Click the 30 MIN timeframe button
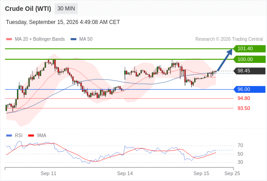267x181 pixels. pyautogui.click(x=66, y=9)
